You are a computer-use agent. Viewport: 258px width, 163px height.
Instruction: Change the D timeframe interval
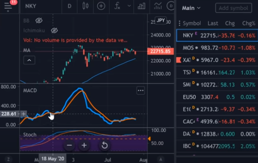[69, 6]
